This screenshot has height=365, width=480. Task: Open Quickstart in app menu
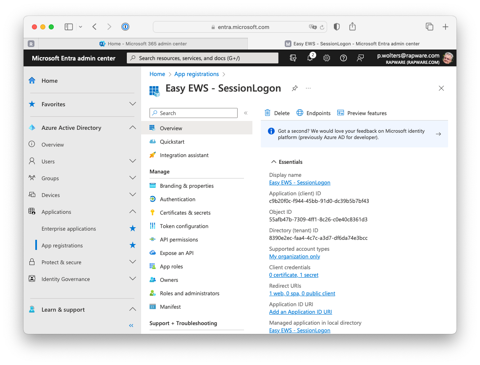pyautogui.click(x=172, y=142)
